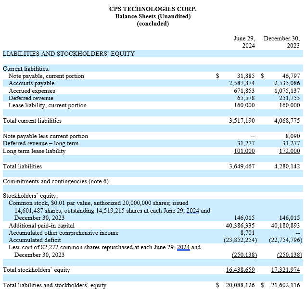This screenshot has width=305, height=292.
Task: Click accumulated deficit value (22,754,796)
Action: pyautogui.click(x=286, y=240)
